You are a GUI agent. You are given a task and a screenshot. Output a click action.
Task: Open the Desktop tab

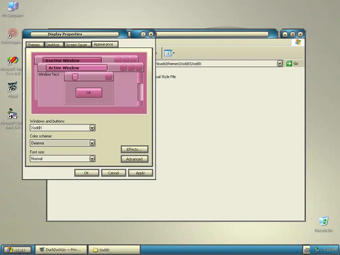coord(54,45)
